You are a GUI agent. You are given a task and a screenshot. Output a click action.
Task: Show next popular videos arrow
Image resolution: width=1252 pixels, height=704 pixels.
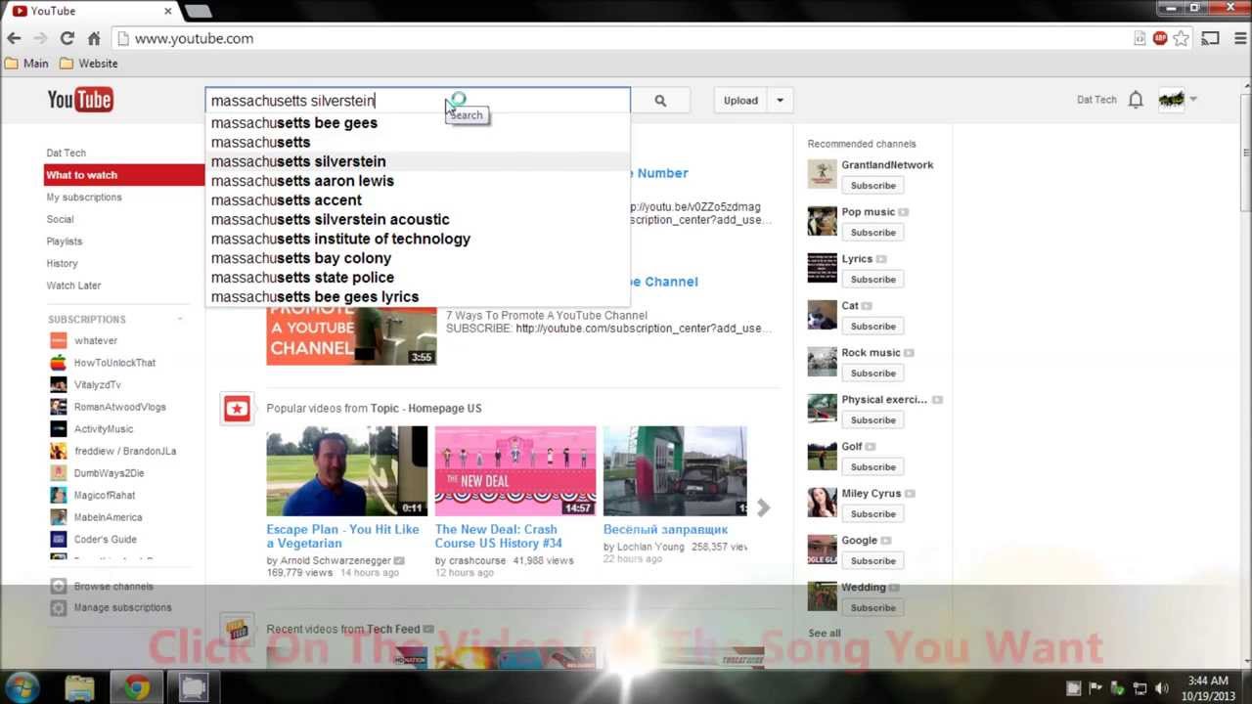tap(763, 507)
